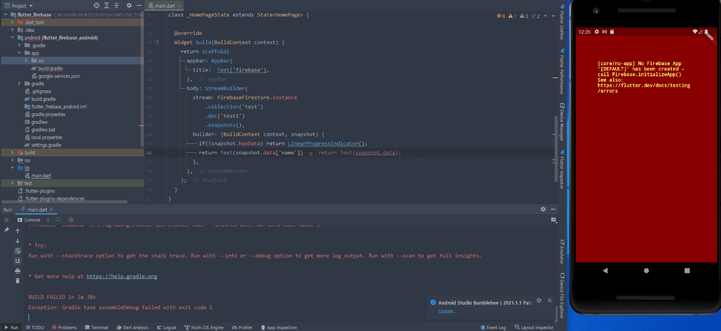Open Project panel gear options
The height and width of the screenshot is (331, 721).
point(129,5)
